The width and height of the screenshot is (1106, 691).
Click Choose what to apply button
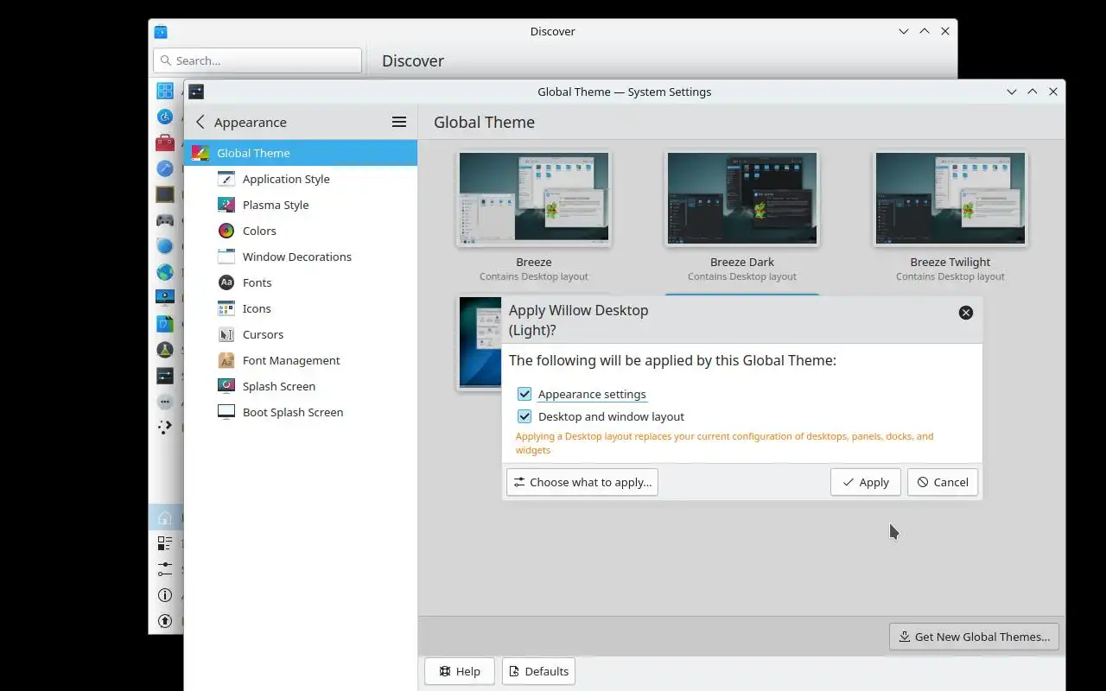click(582, 482)
